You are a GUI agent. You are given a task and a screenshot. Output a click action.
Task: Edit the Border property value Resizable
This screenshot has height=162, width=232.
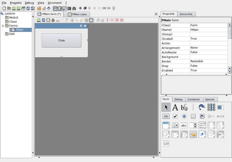coord(209,61)
